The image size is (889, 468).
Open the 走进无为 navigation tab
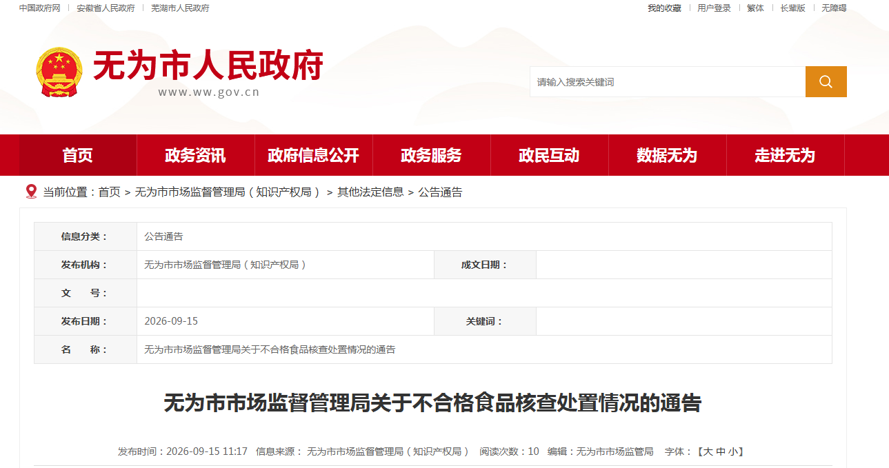[785, 155]
